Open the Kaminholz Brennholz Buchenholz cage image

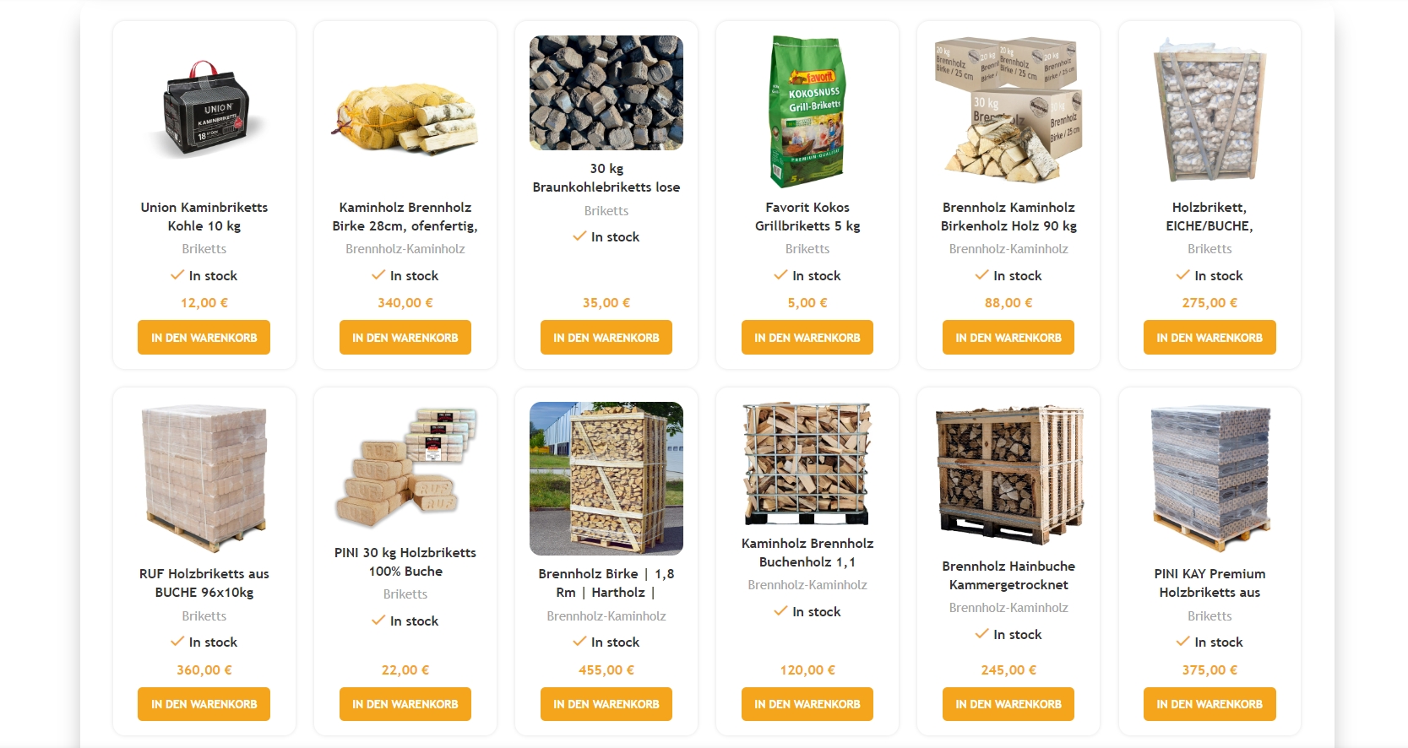(807, 463)
